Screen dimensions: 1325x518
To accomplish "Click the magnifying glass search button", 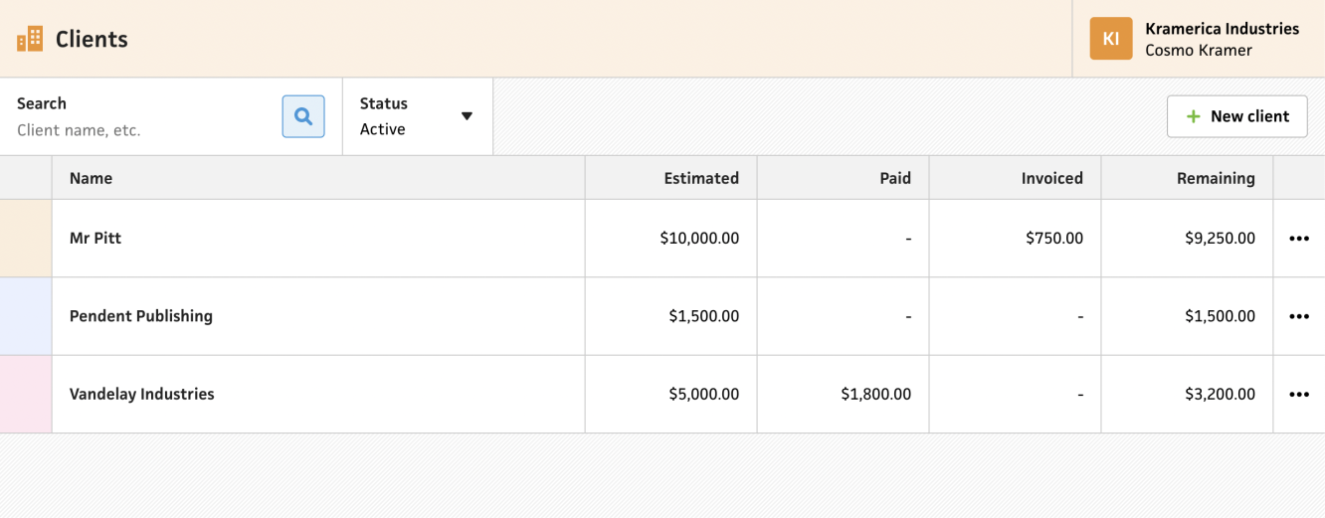I will (303, 116).
